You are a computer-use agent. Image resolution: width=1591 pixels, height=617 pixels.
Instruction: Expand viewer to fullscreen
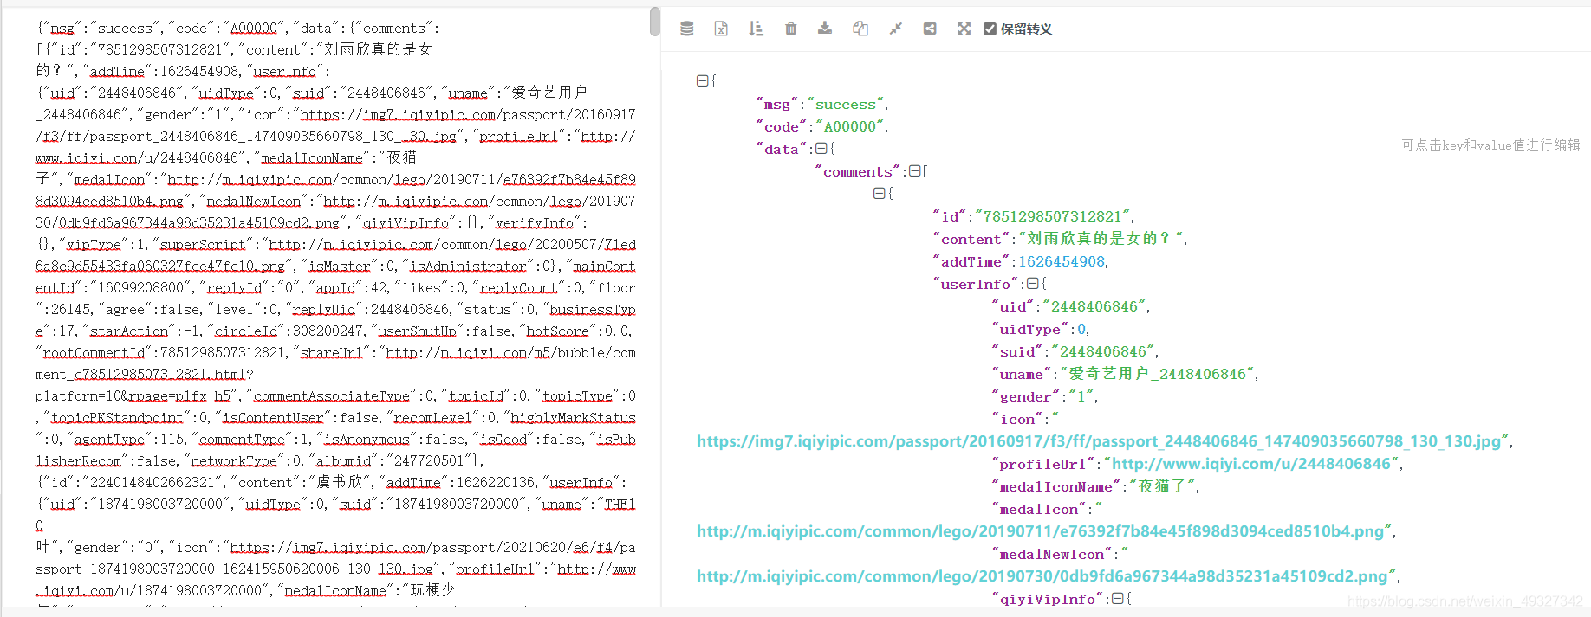pos(964,29)
